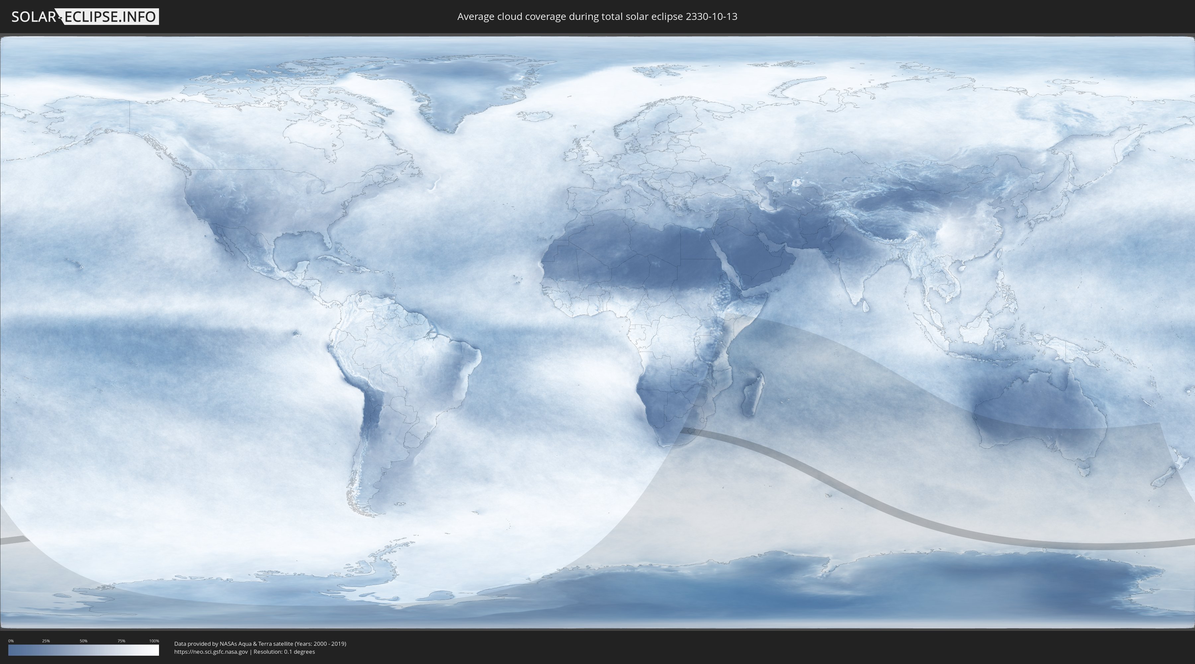Click the NASA Aqua & Terra data credit

tap(260, 644)
